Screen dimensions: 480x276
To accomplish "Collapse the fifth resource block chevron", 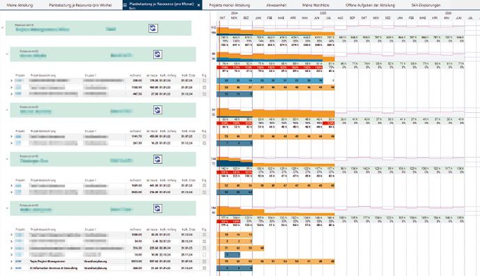I will tap(7, 208).
